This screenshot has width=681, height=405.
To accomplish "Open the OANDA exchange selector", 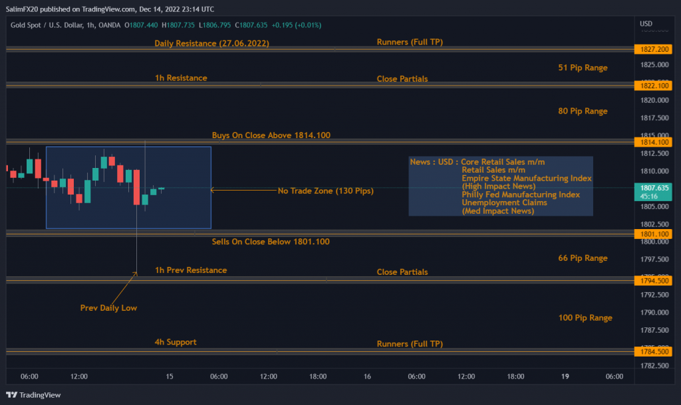I will 109,25.
